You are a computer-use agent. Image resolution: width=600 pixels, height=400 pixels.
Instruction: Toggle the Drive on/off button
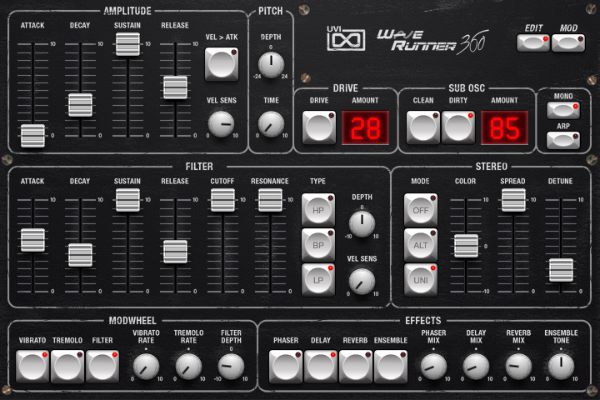coord(318,127)
